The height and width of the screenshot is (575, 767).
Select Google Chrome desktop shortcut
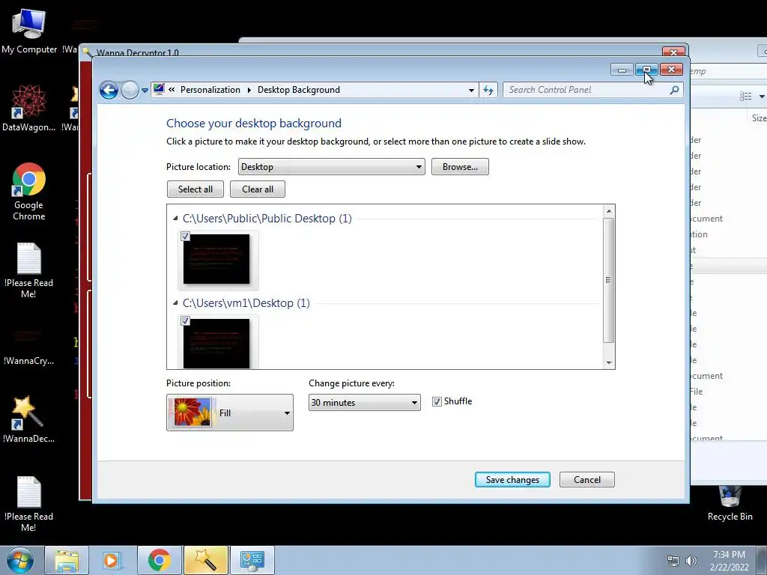[29, 192]
